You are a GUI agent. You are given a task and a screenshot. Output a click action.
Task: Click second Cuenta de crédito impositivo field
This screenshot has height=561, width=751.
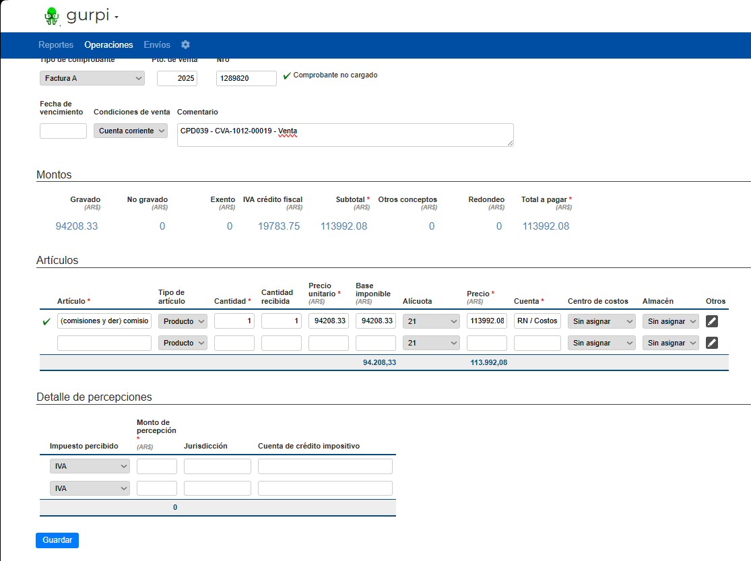click(325, 488)
